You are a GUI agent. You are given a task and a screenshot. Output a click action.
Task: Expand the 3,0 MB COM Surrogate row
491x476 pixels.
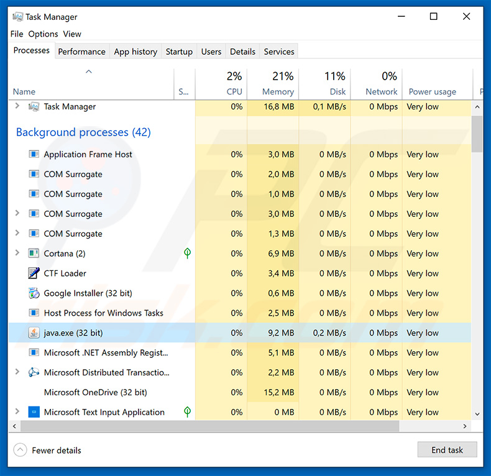pos(17,213)
